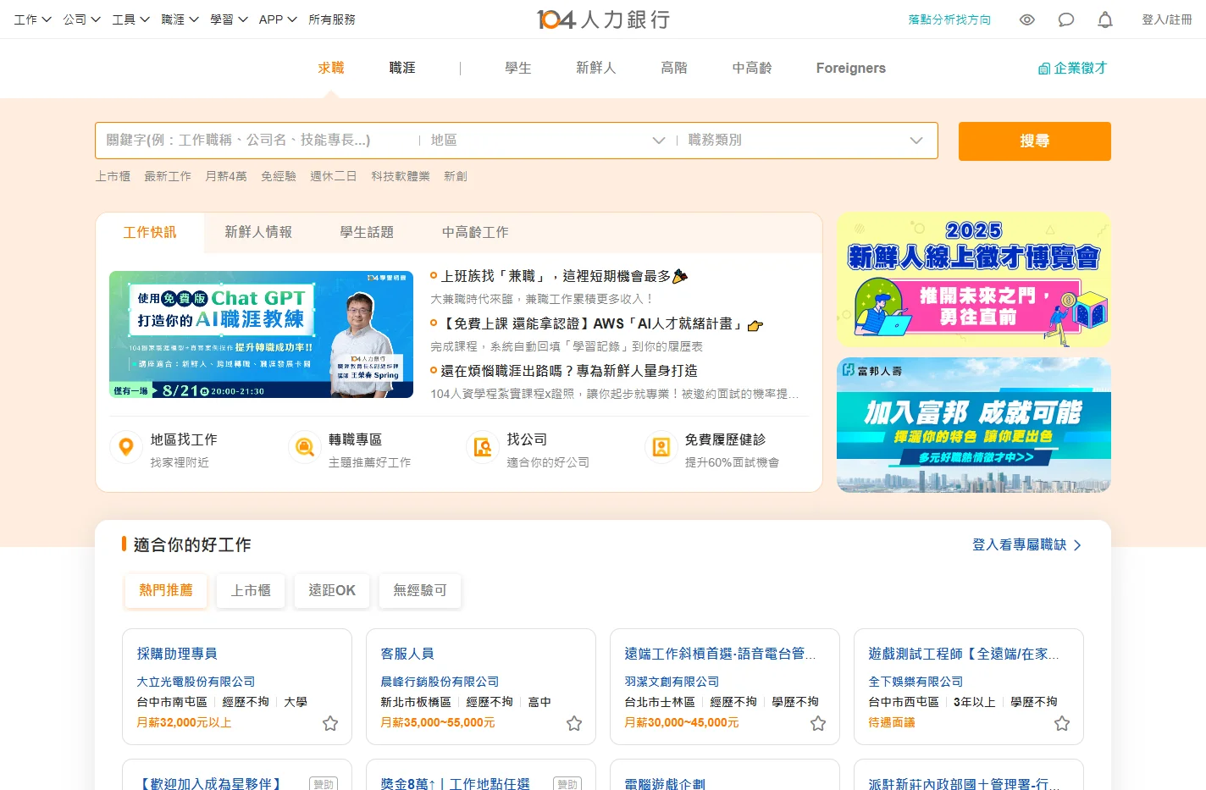The image size is (1206, 790).
Task: Open company 全下娛樂有限公司
Action: click(916, 682)
